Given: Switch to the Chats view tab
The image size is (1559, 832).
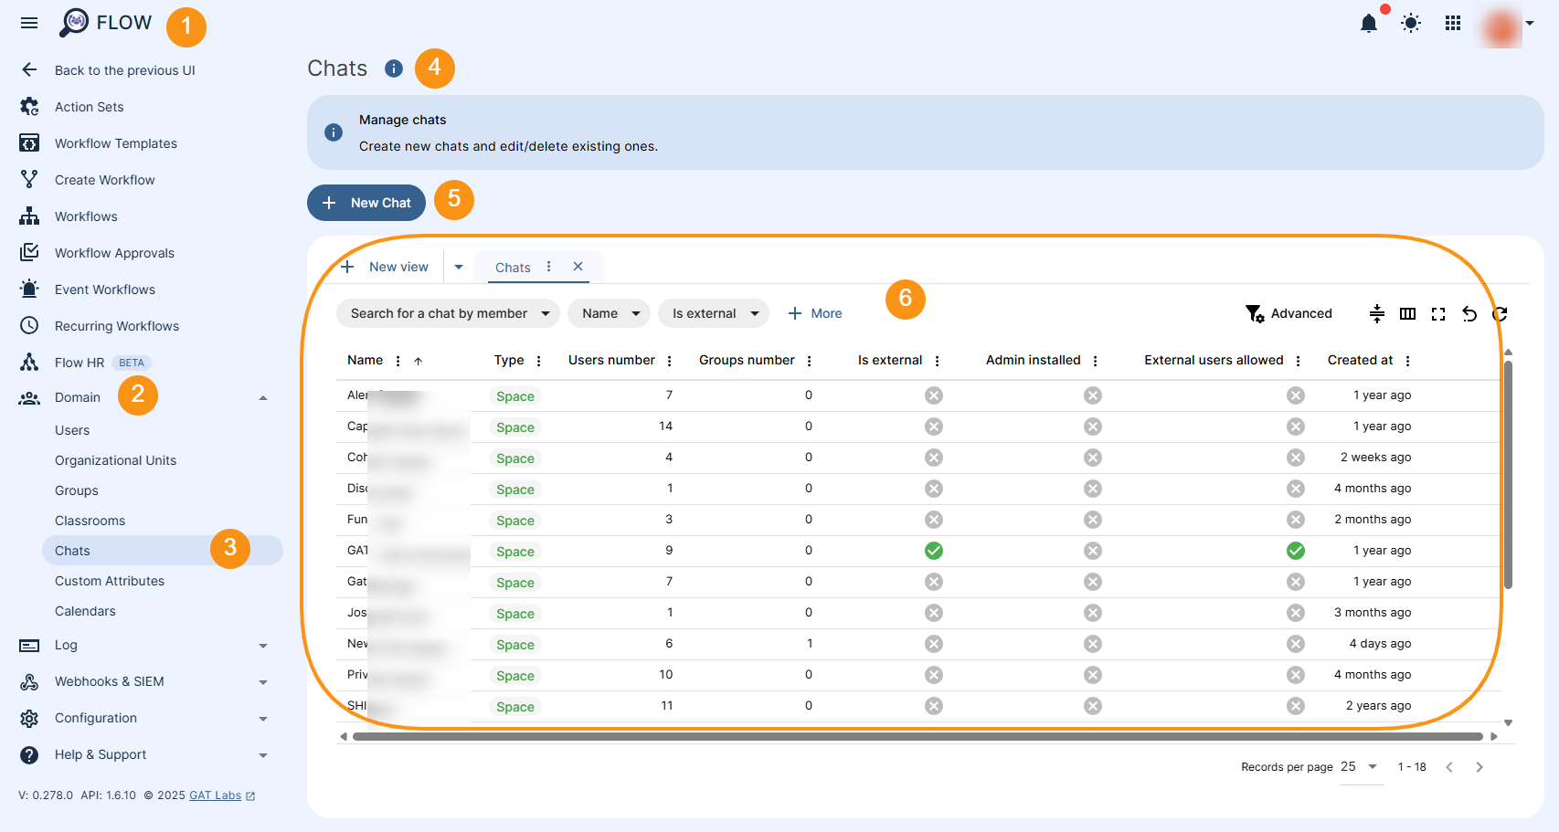Looking at the screenshot, I should pos(513,267).
